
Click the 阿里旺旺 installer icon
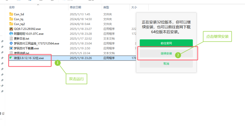(11, 34)
